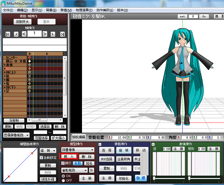Activate the bone 选择 select mode
This screenshot has width=224, height=185.
[x=107, y=150]
